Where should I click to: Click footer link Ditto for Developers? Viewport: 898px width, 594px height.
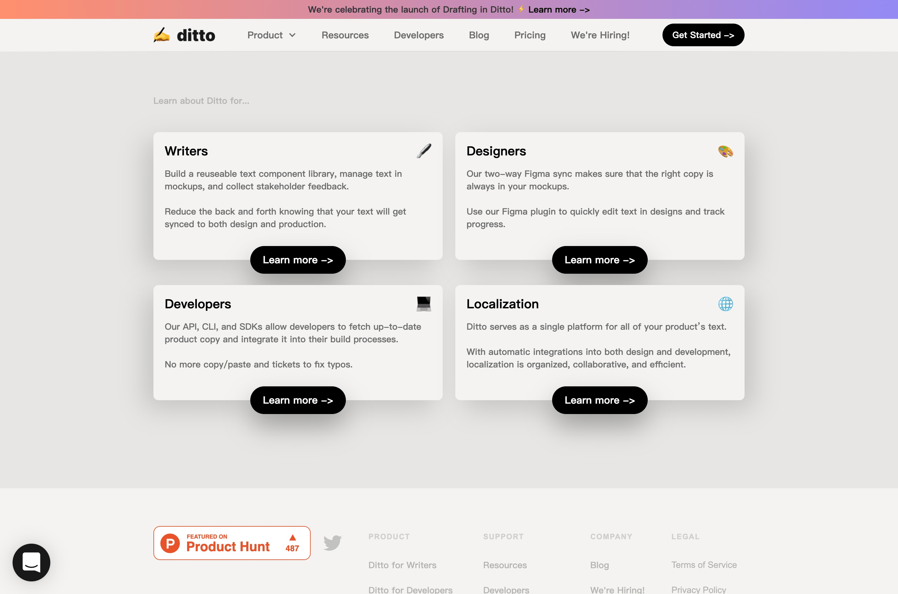pos(410,590)
